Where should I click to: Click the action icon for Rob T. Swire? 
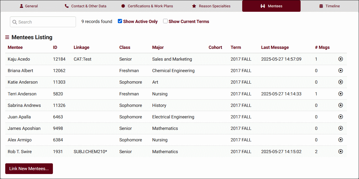[x=340, y=152]
